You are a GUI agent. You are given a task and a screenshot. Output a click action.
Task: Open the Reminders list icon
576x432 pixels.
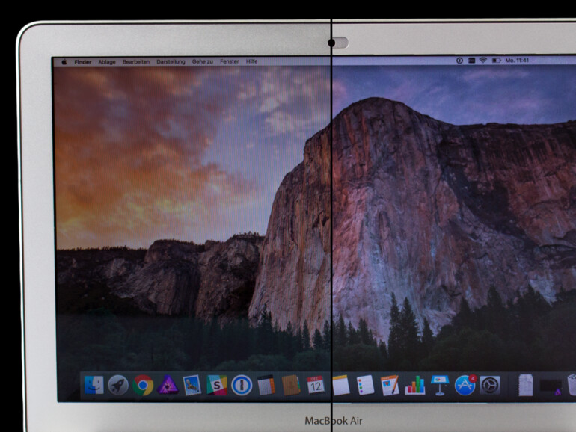(365, 385)
